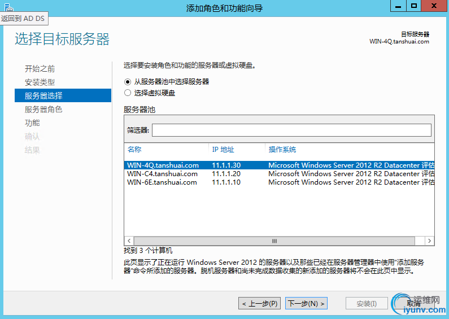Image resolution: width=449 pixels, height=319 pixels.
Task: Click the 筛选器 filter input field
Action: coord(291,130)
